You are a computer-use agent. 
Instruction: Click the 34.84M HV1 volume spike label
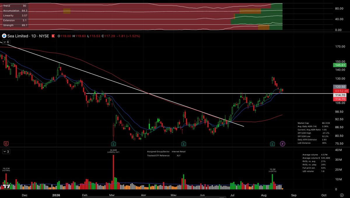(113, 151)
